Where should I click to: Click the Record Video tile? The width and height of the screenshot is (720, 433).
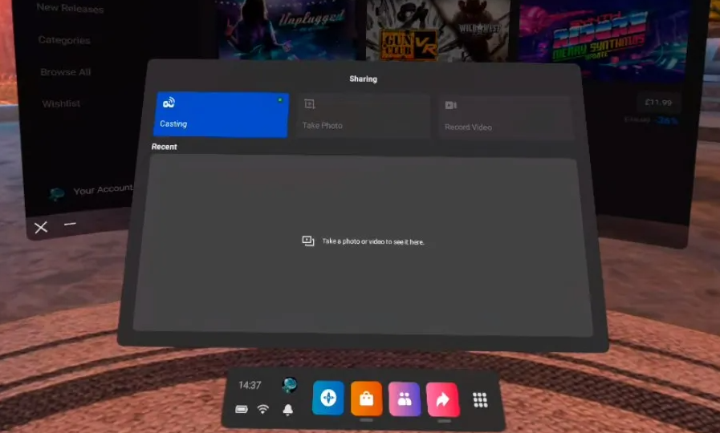tap(505, 118)
